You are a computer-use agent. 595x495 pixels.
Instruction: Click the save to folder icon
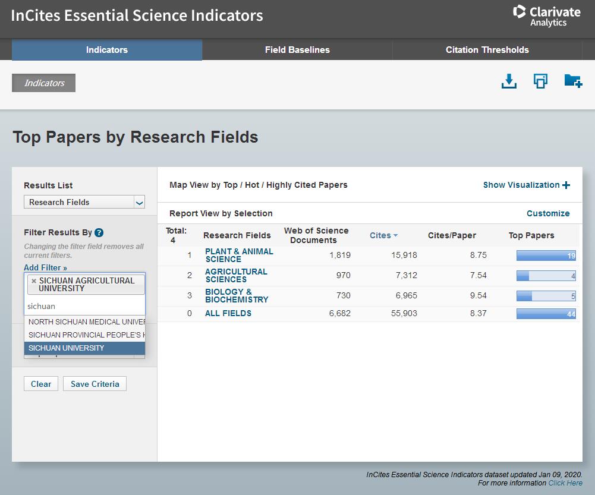(573, 81)
